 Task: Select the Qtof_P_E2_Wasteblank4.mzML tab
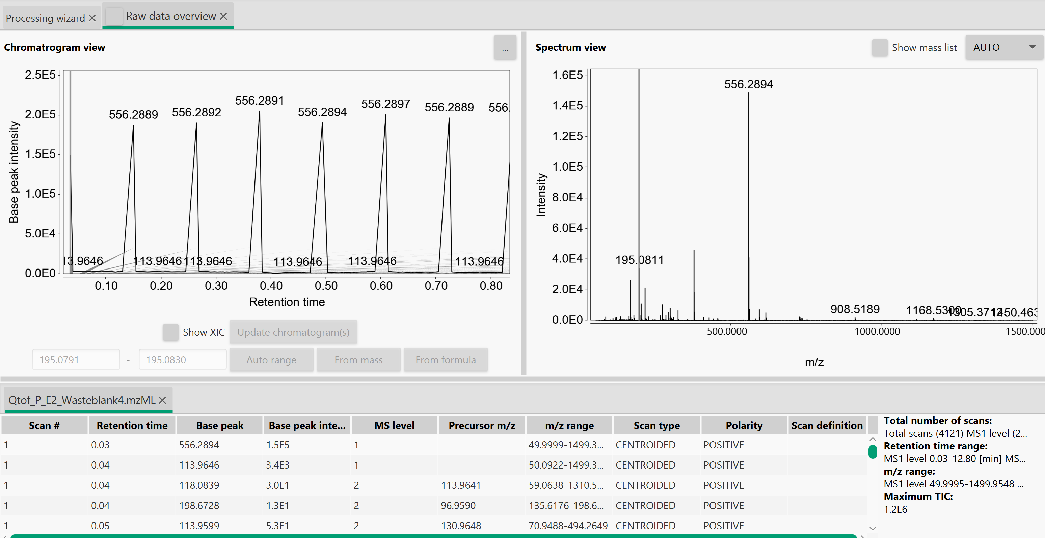81,400
